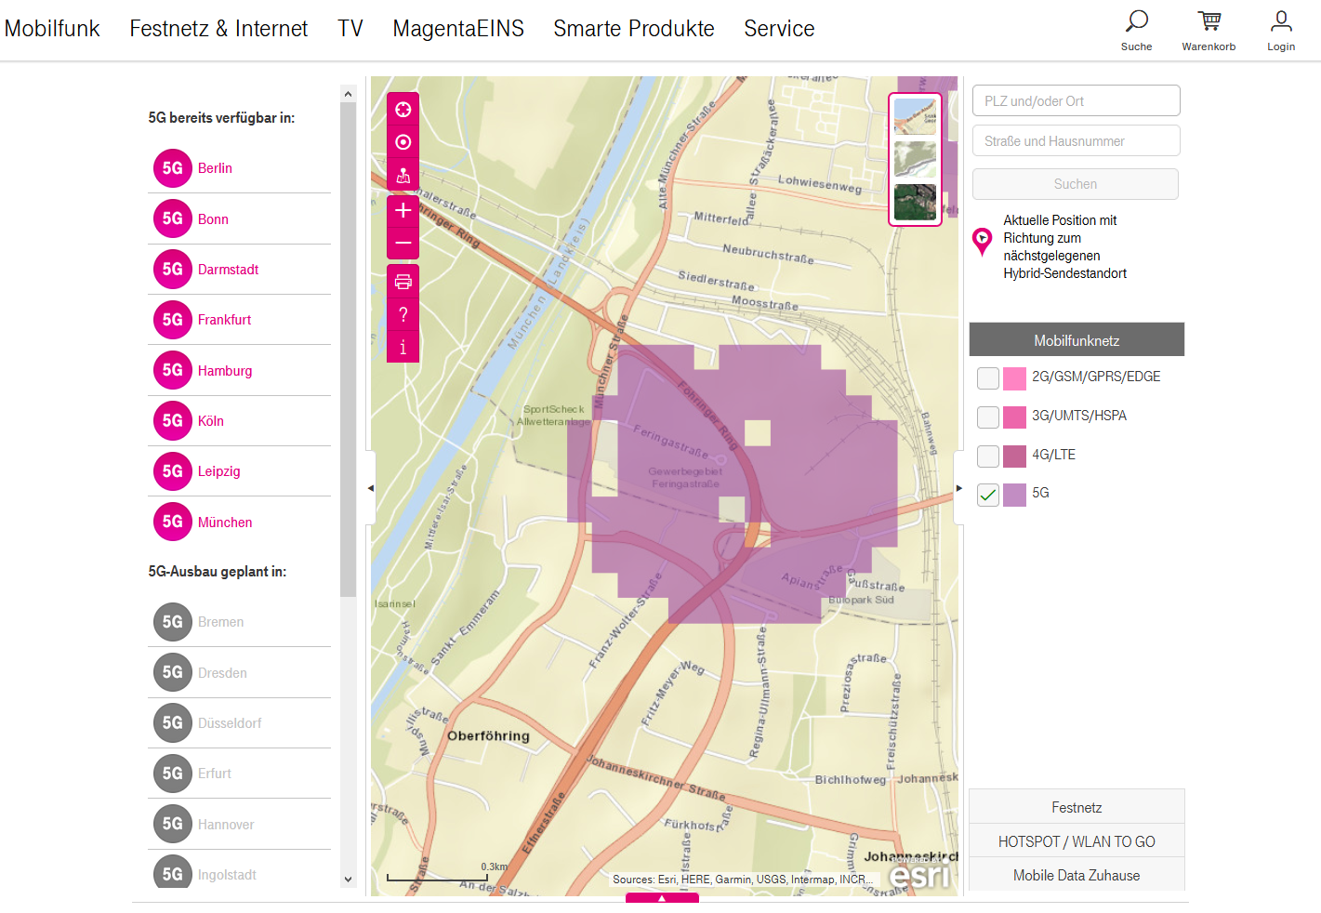This screenshot has width=1321, height=913.
Task: Open the map help question mark
Action: point(403,314)
